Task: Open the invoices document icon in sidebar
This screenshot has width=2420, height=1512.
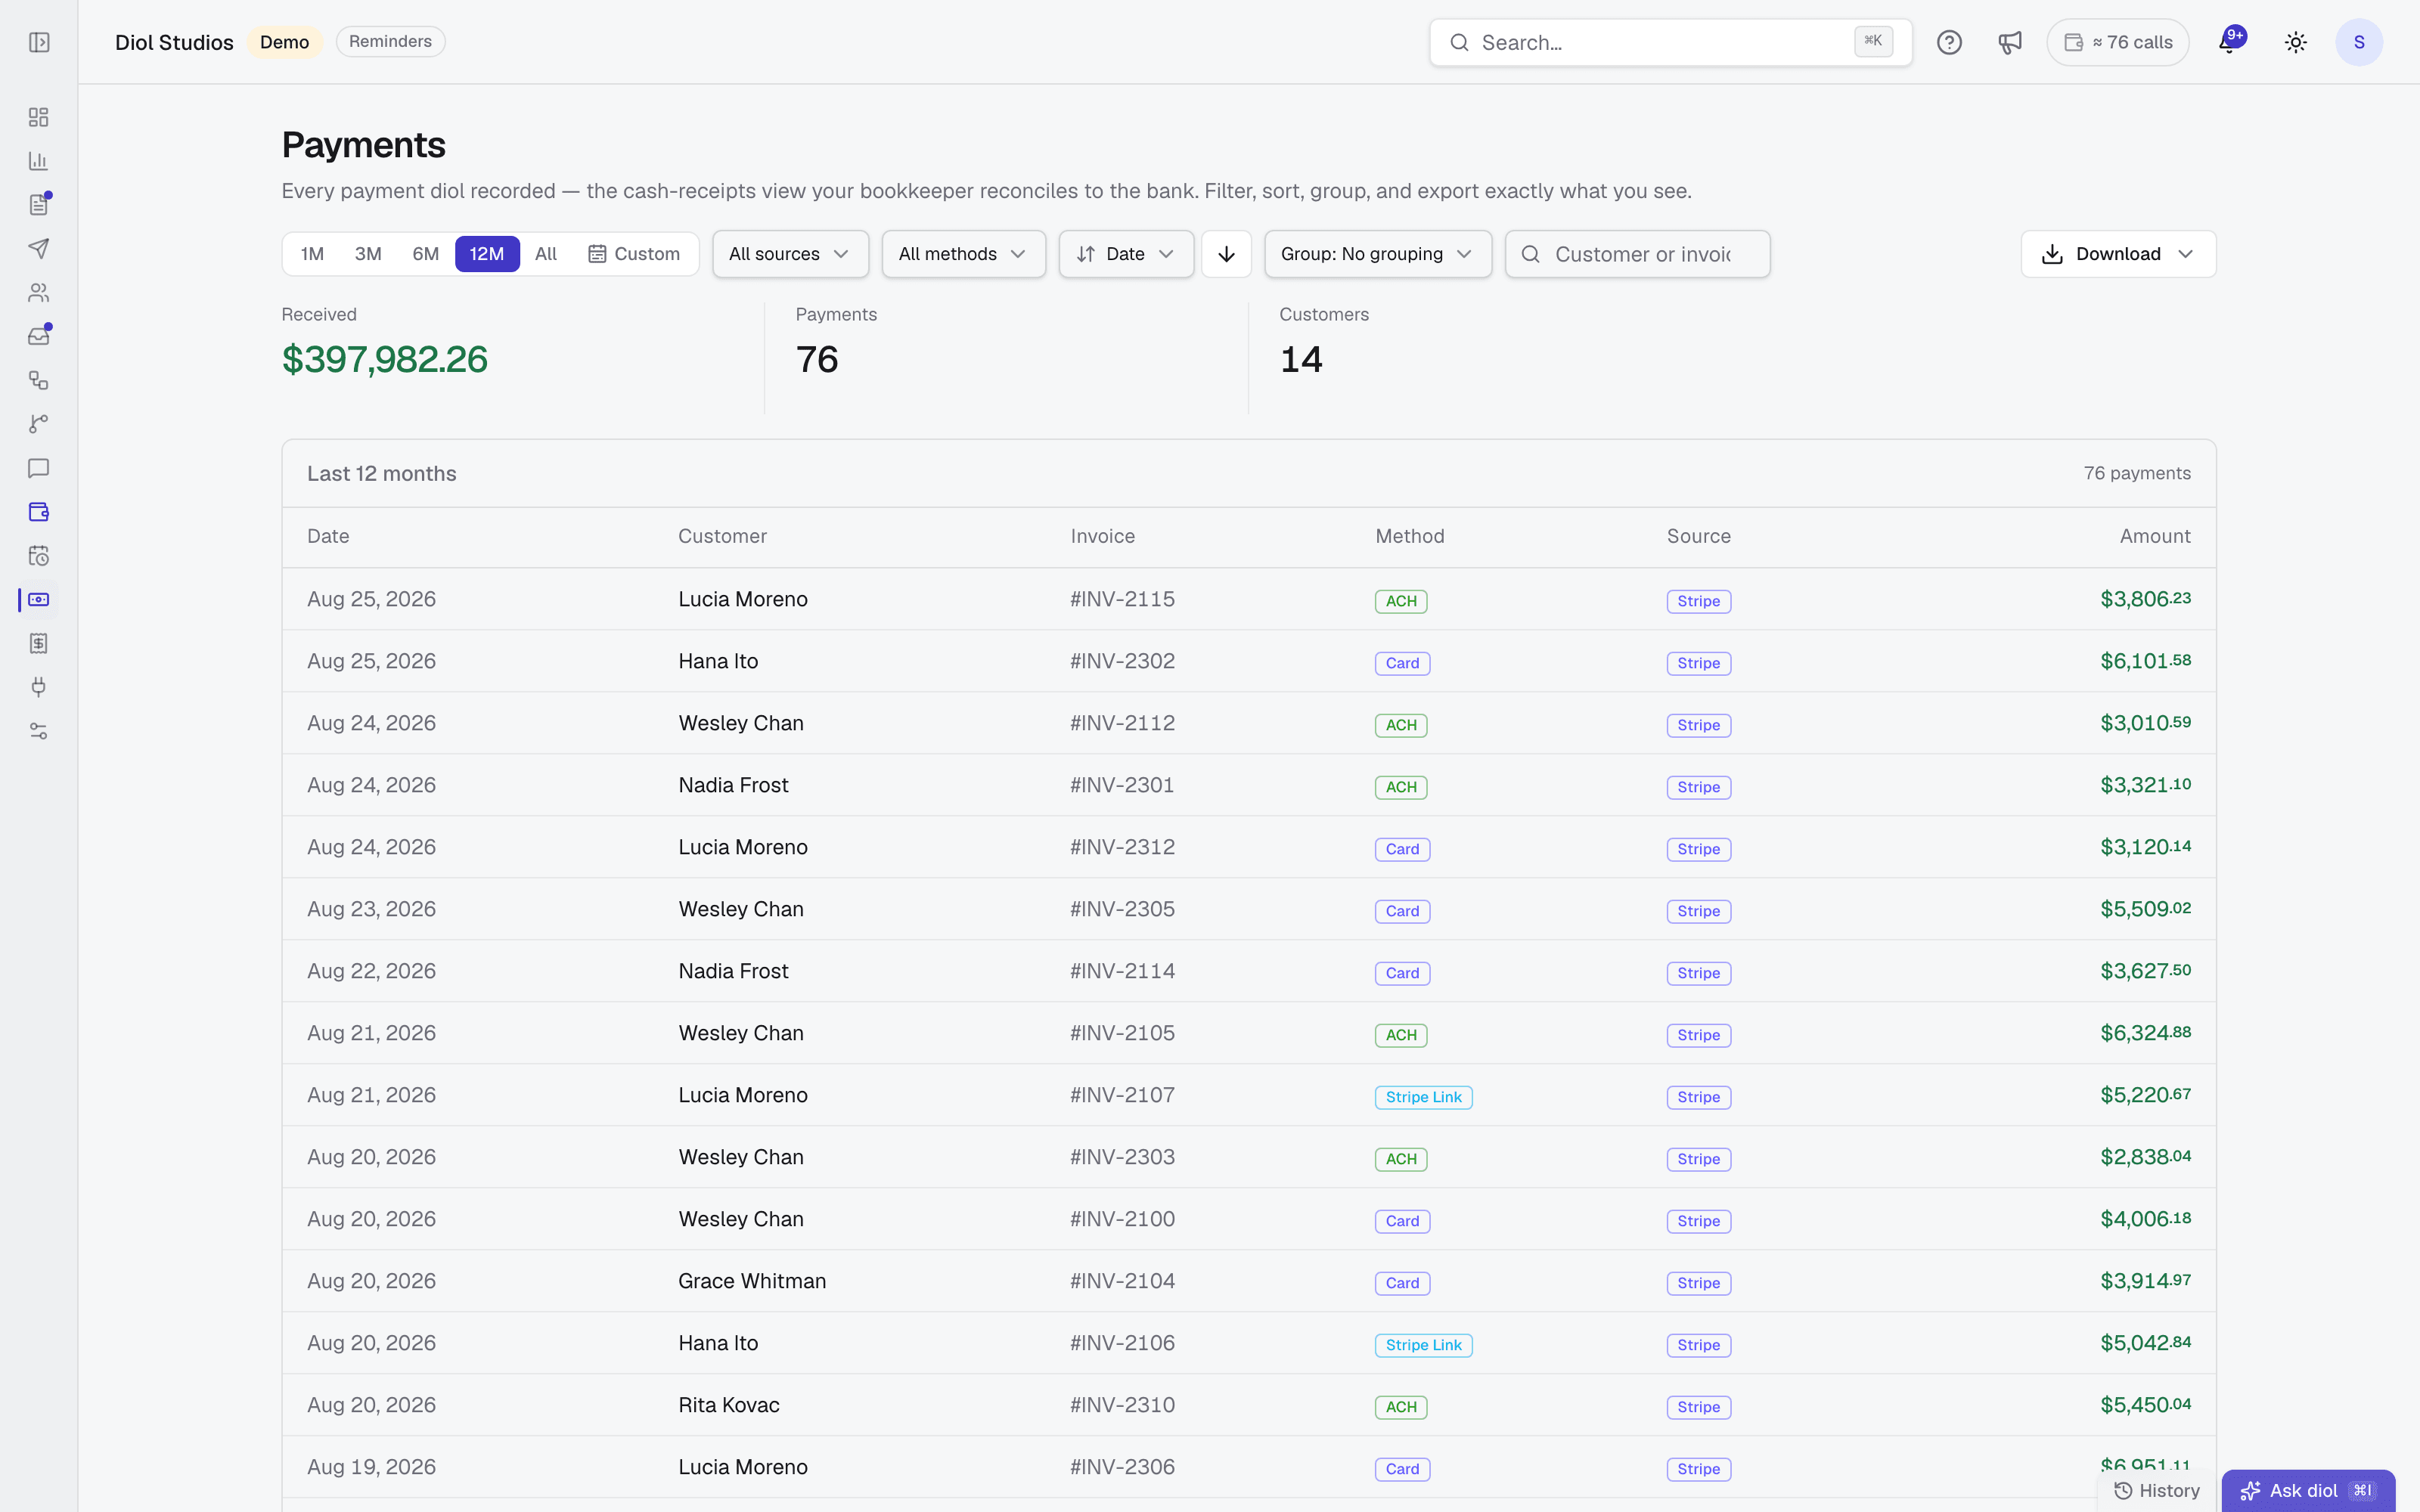Action: tap(39, 205)
